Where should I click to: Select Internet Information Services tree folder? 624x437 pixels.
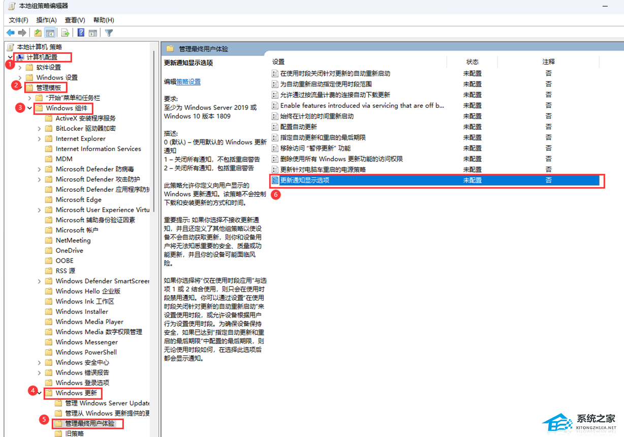point(98,149)
